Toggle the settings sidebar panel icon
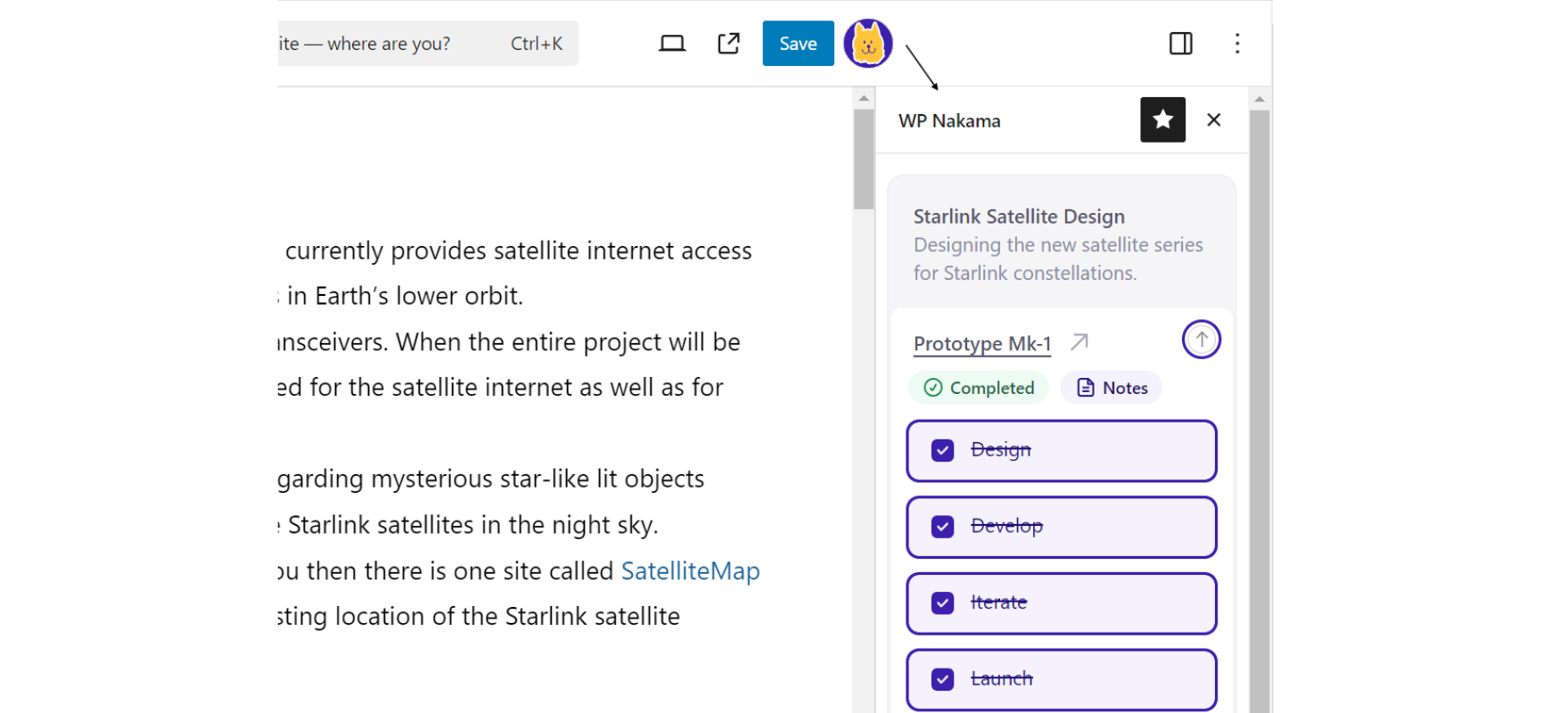This screenshot has height=713, width=1551. pyautogui.click(x=1180, y=44)
